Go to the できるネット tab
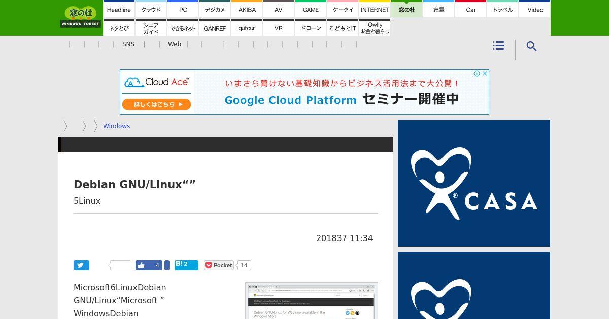Screen dimensions: 609x319 point(183,28)
